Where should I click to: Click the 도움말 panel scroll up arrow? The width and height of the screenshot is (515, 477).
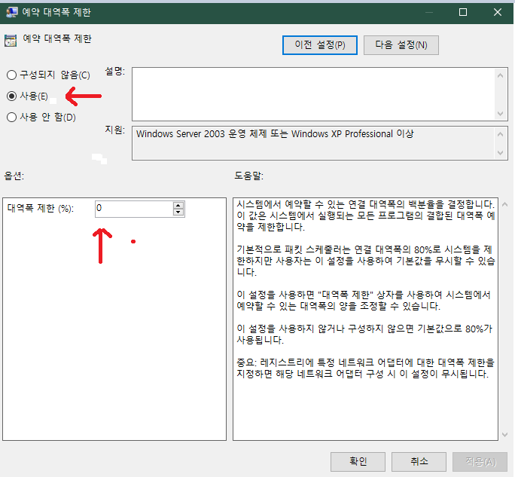coord(505,204)
